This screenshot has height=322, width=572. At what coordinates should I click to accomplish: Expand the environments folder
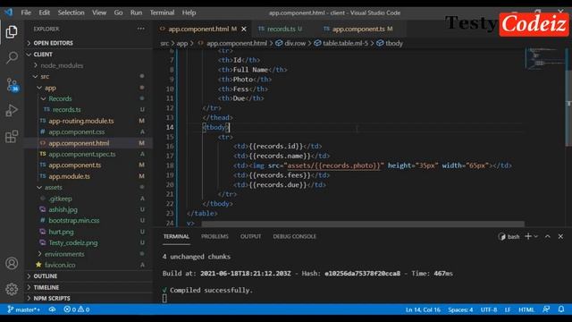(64, 254)
